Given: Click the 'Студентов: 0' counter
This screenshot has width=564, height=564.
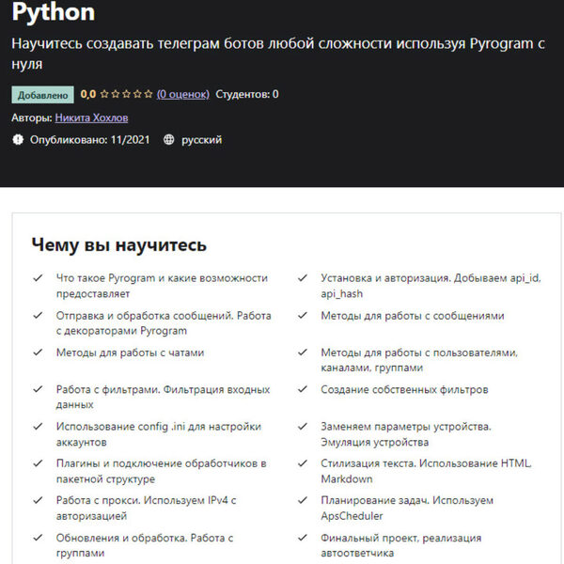Looking at the screenshot, I should (x=247, y=94).
